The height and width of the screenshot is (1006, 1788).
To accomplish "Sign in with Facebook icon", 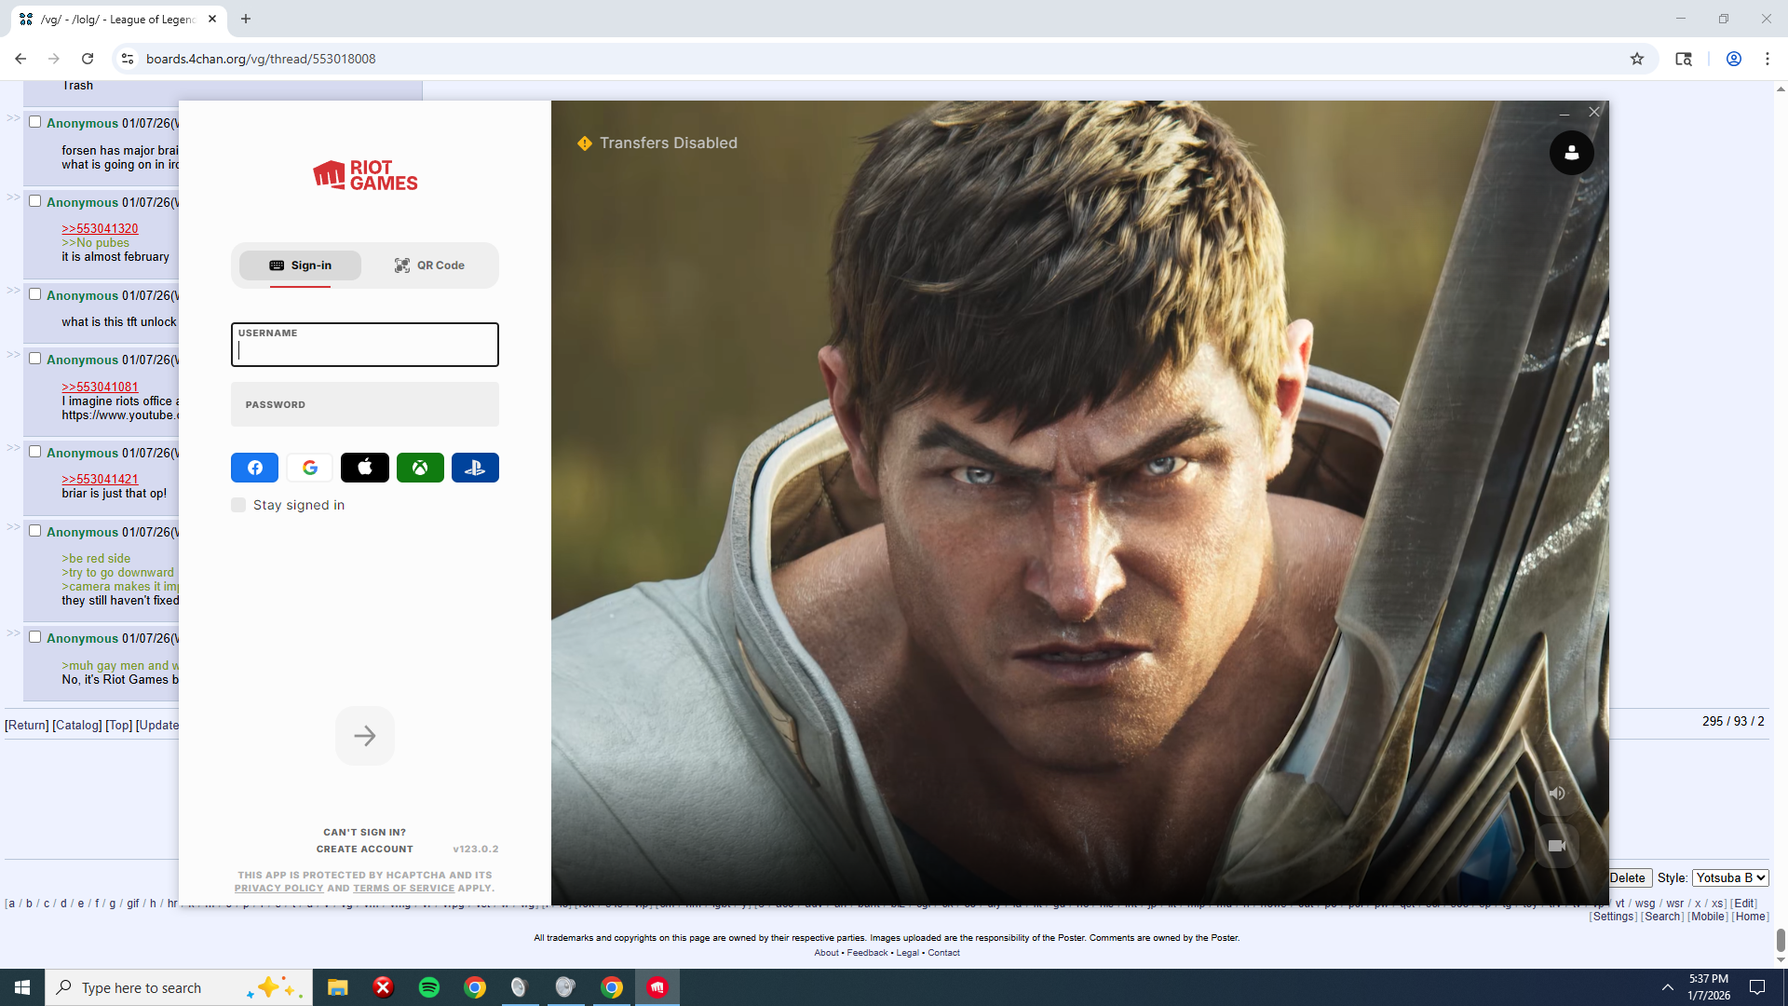I will [254, 468].
